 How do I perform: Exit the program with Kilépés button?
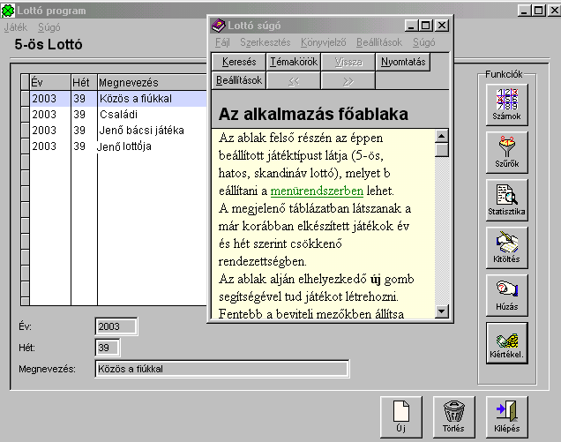click(506, 417)
